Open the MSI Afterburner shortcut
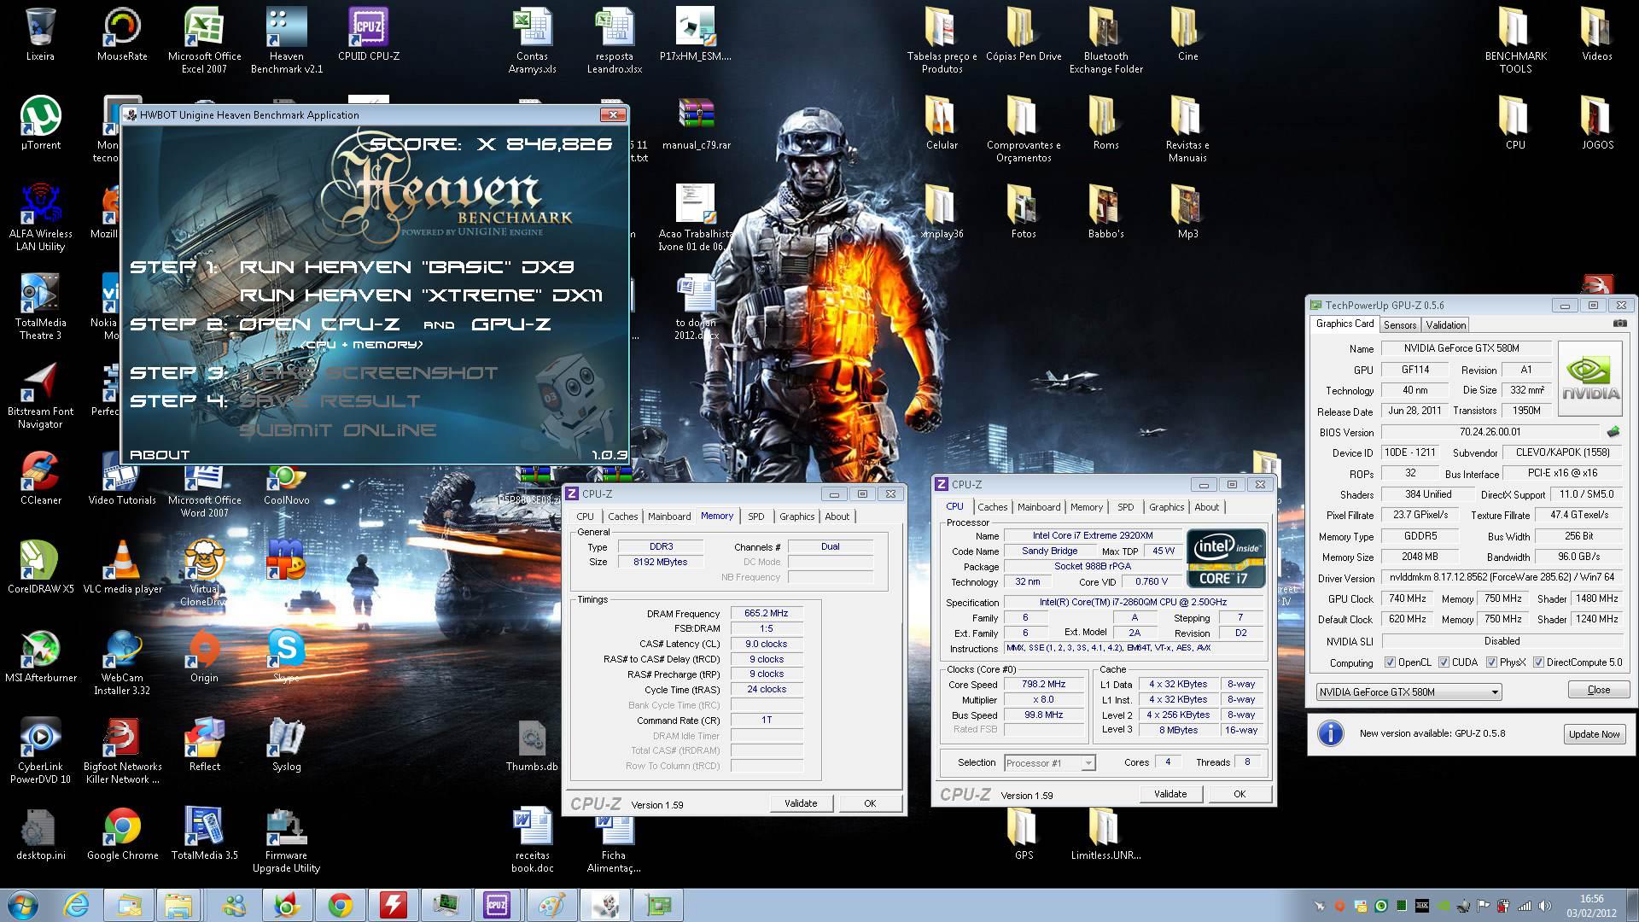The image size is (1639, 922). 40,656
